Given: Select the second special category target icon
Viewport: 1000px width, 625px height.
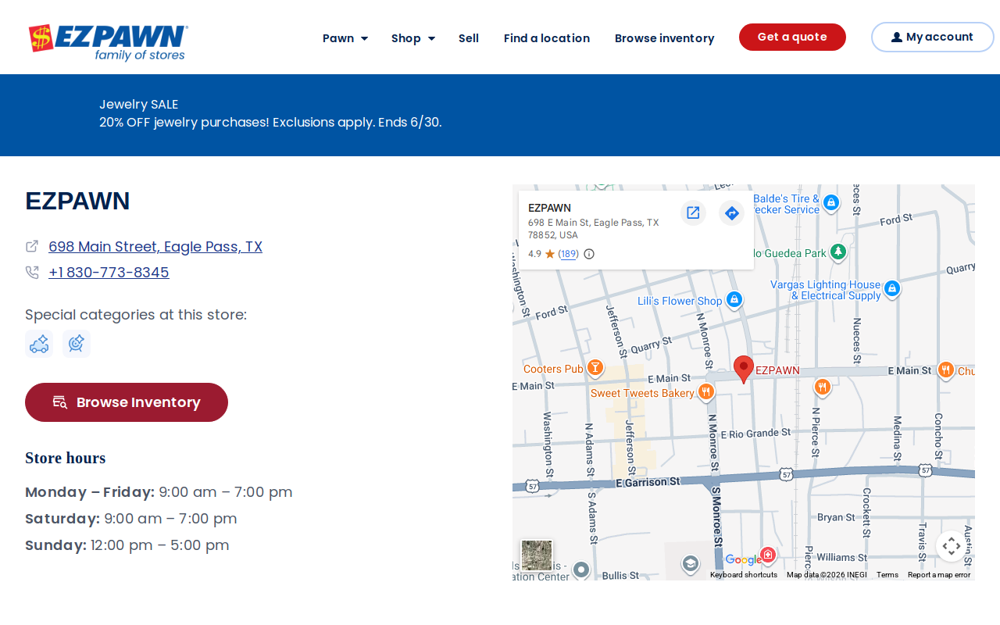Looking at the screenshot, I should [x=77, y=344].
